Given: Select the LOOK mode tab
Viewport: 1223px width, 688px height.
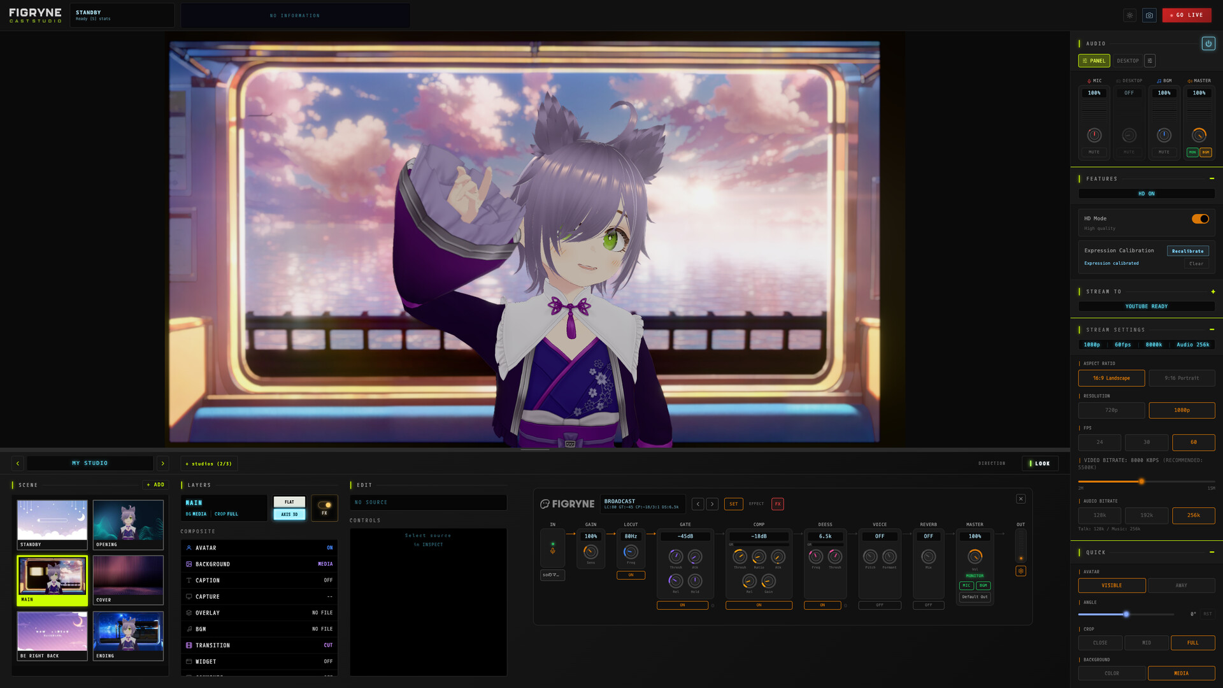Looking at the screenshot, I should (x=1040, y=463).
